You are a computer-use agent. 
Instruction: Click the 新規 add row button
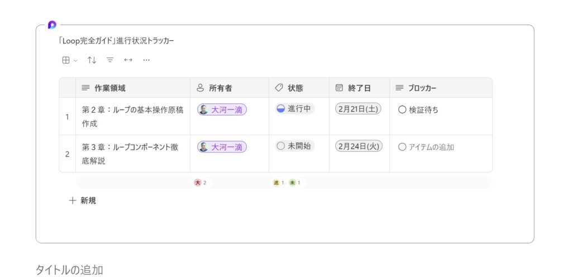pyautogui.click(x=82, y=200)
